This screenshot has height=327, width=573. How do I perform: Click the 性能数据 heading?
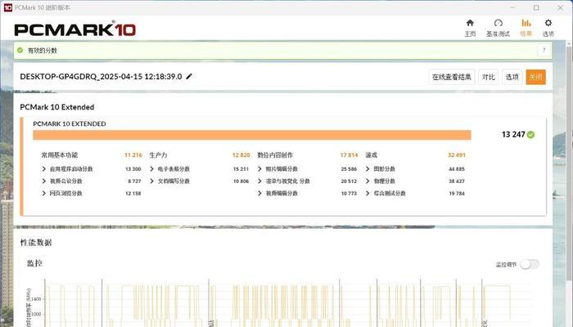[36, 242]
